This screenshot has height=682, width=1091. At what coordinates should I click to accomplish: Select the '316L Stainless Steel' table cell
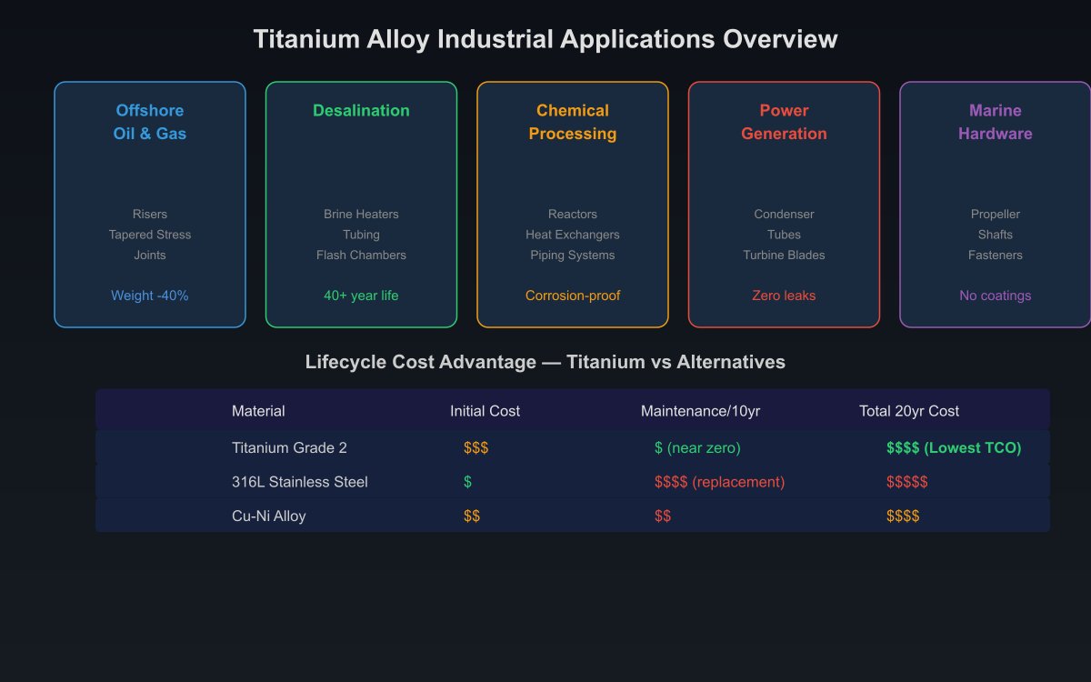[x=300, y=482]
